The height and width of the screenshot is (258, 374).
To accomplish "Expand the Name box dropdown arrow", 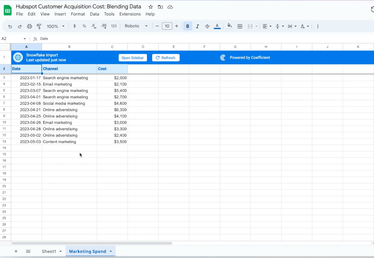I will (25, 39).
